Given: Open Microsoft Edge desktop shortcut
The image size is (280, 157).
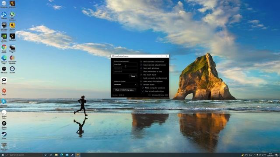Looking at the screenshot, I should pyautogui.click(x=4, y=59).
